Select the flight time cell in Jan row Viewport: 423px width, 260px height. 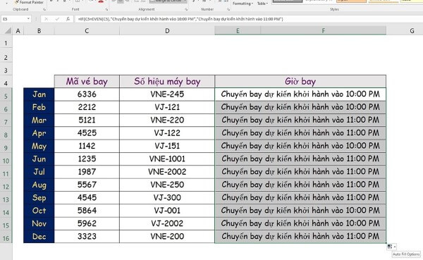(x=300, y=94)
